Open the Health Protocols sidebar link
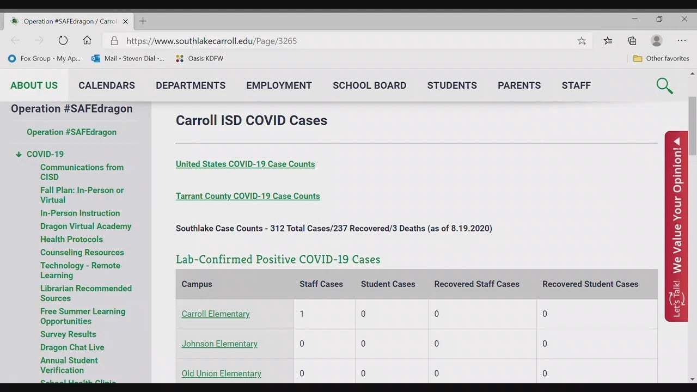The image size is (697, 392). coord(71,239)
